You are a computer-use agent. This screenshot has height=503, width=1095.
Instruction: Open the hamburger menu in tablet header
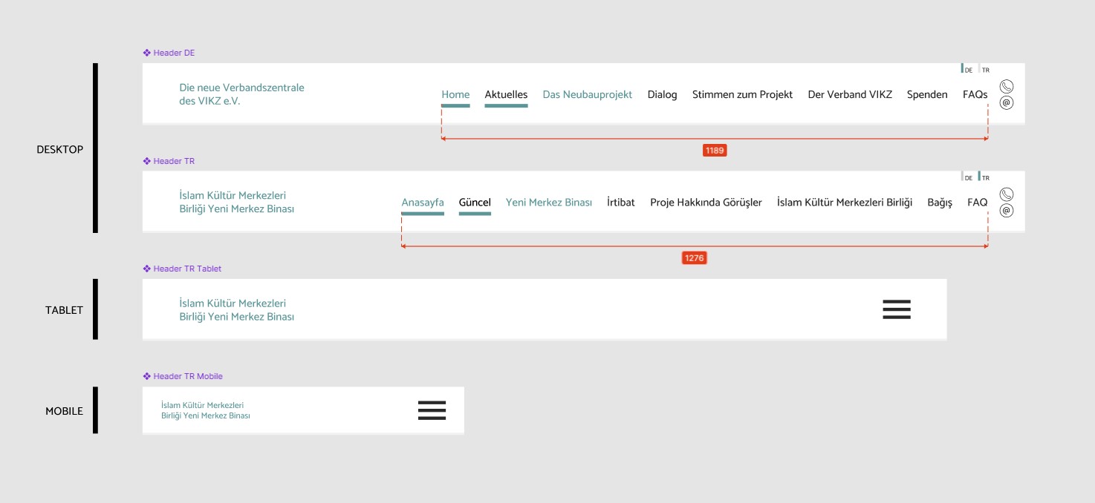tap(897, 309)
